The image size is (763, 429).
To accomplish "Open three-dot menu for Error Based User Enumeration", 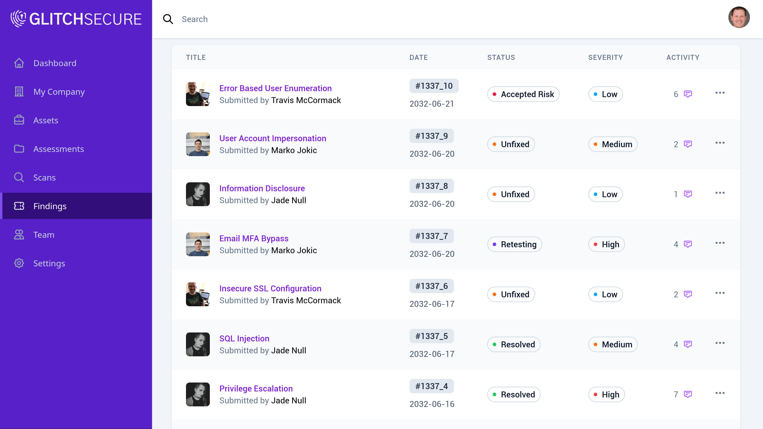I will click(720, 93).
